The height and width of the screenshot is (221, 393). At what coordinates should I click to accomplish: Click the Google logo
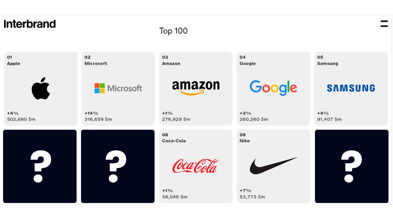click(x=273, y=88)
